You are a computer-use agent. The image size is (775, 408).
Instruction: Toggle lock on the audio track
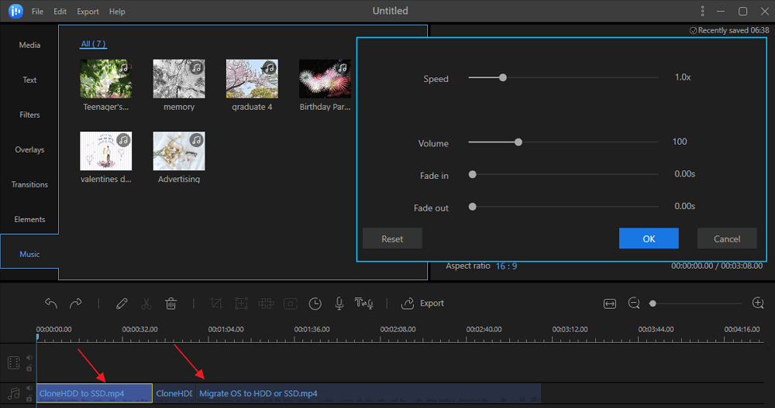pos(29,398)
